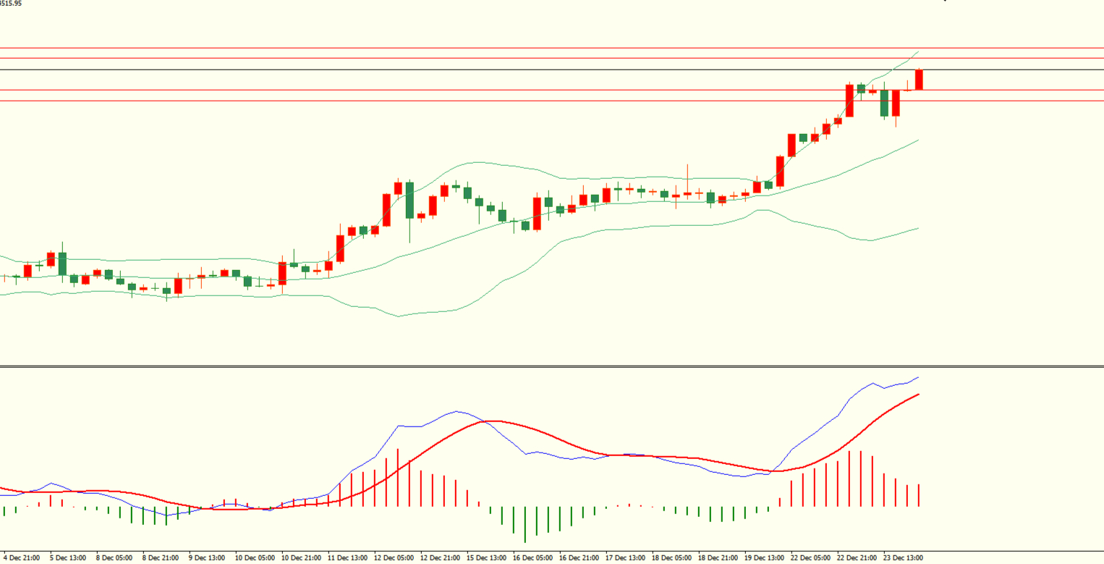Select the topmost red horizontal line

[506, 48]
